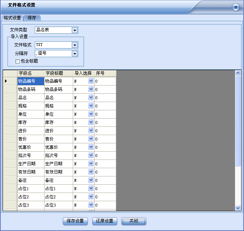Screen dimensions: 244x231
Task: Select the 单位 field title cell
Action: (58, 114)
